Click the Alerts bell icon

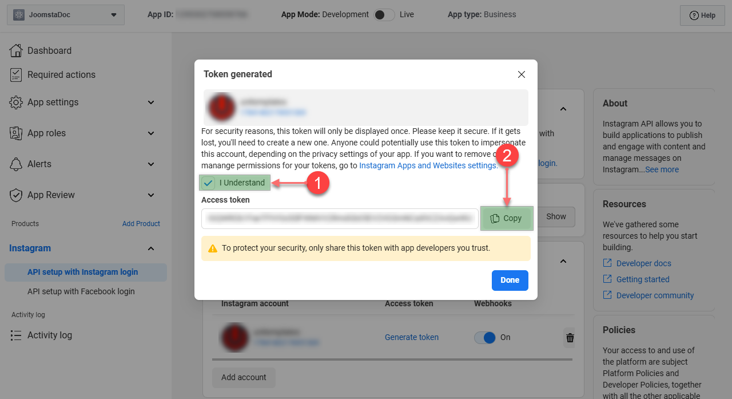pyautogui.click(x=16, y=164)
